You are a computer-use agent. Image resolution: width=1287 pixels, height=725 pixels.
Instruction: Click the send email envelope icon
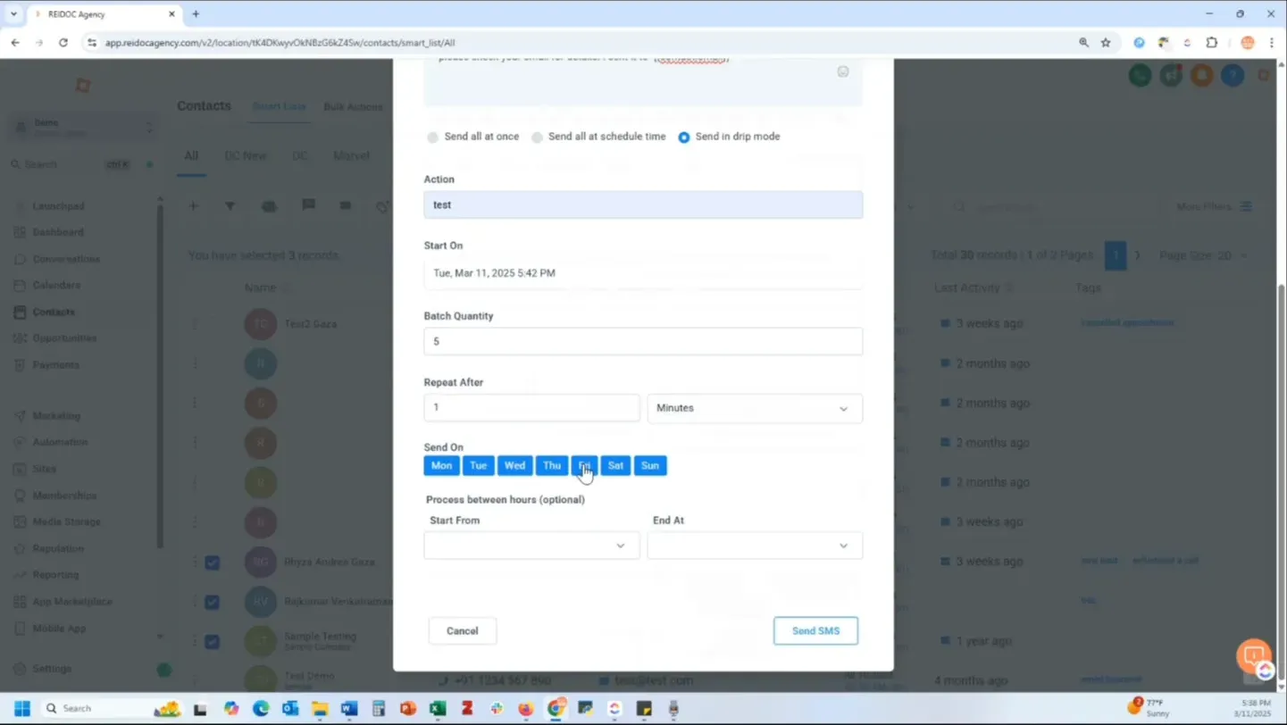346,205
